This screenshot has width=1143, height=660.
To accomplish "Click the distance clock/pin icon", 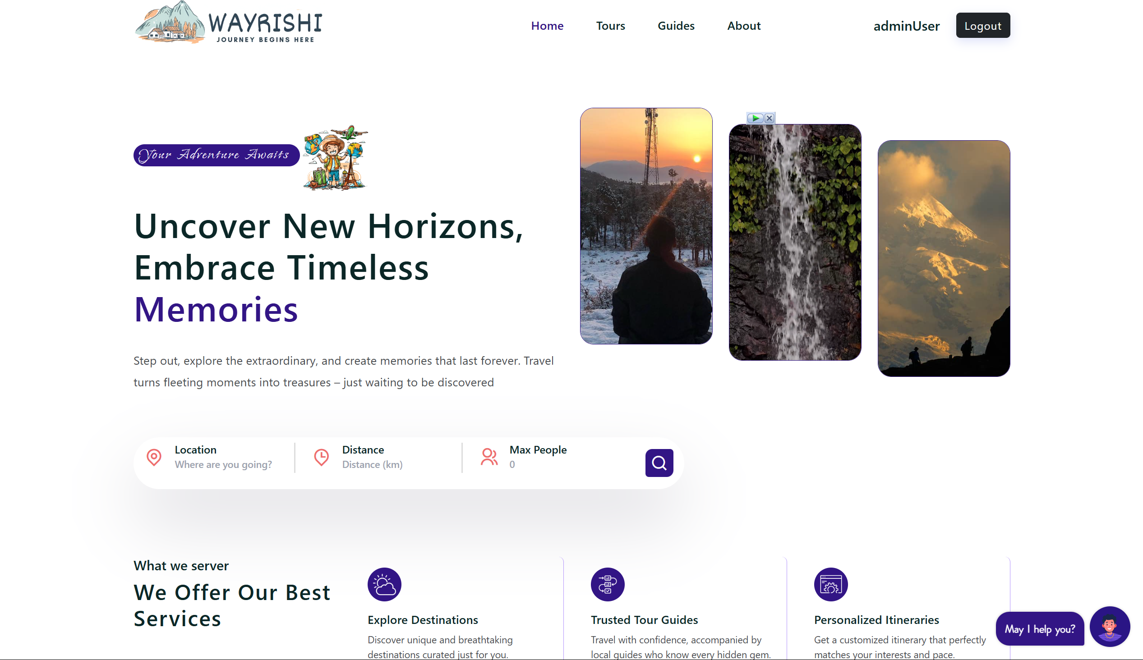I will [x=322, y=457].
